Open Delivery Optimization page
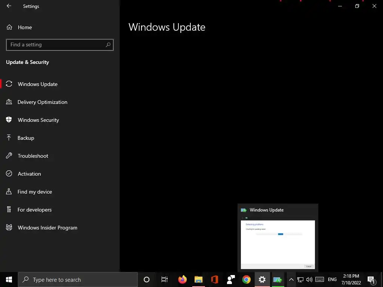 coord(60,102)
